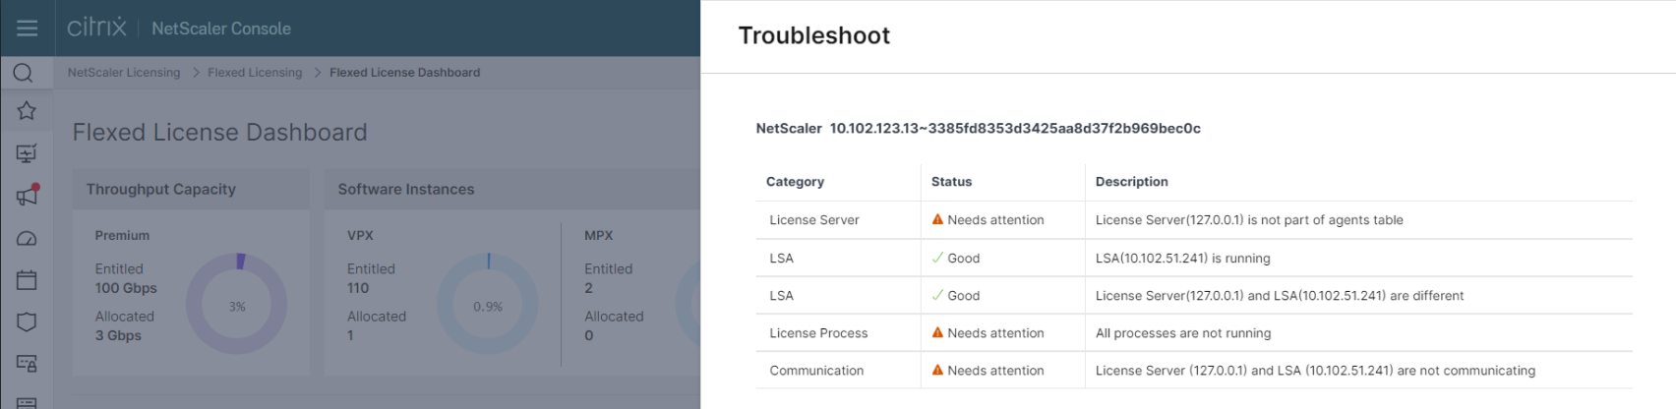The height and width of the screenshot is (409, 1676).
Task: Open the monitor chart sidebar icon
Action: point(27,153)
